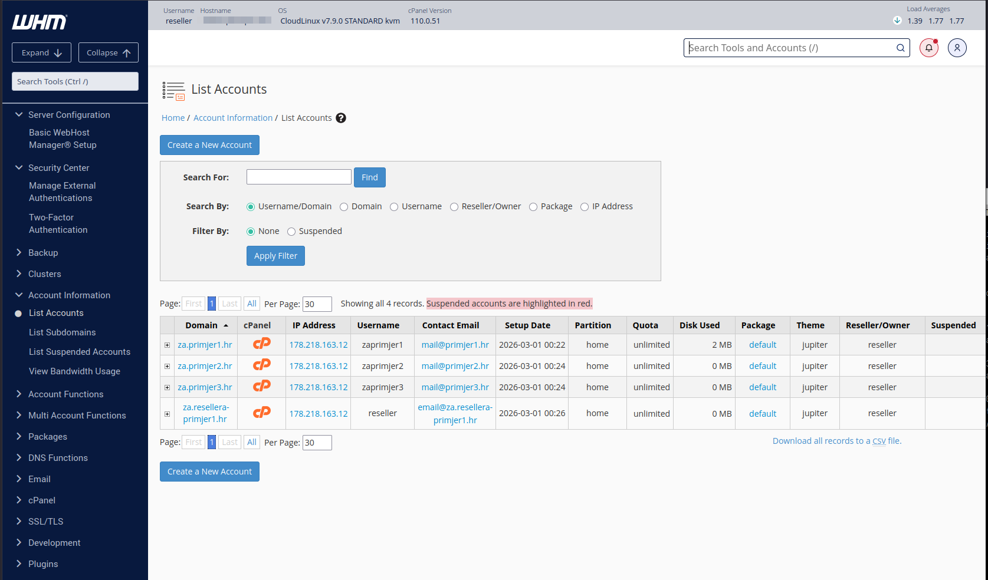
Task: Choose the IP Address search option
Action: (x=585, y=207)
